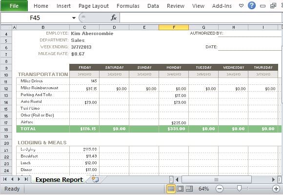Switch to the Home ribbon tab
Screen dimensions: 283x195
click(41, 6)
